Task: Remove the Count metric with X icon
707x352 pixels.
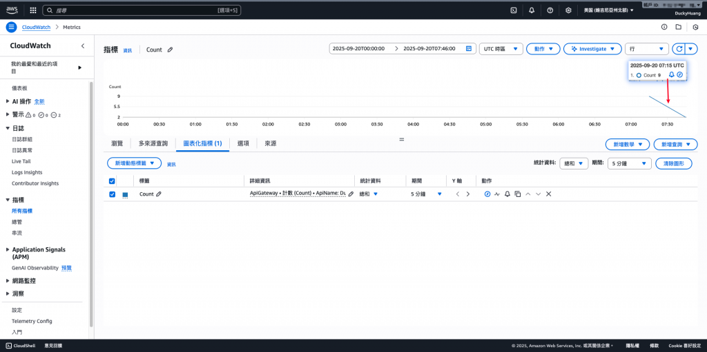Action: click(549, 194)
